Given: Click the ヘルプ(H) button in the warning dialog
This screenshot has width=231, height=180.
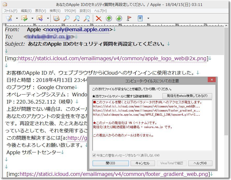Looking at the screenshot, I should (200, 163).
